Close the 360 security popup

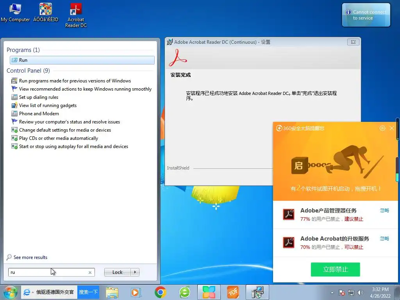point(392,128)
